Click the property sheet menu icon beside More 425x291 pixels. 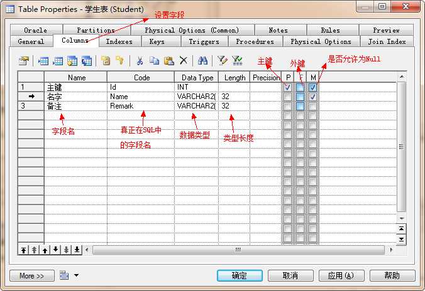point(64,275)
